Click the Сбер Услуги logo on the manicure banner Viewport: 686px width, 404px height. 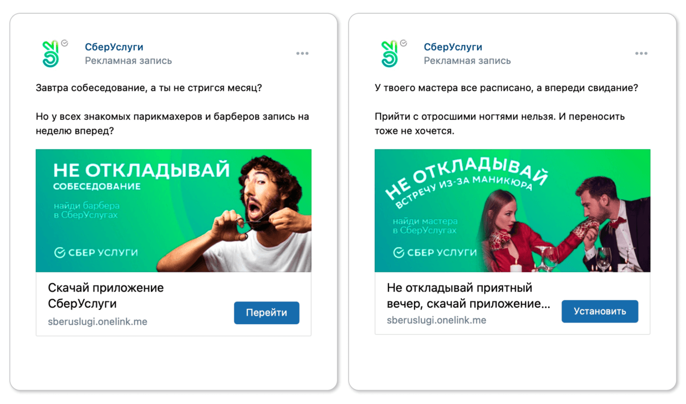pyautogui.click(x=435, y=253)
